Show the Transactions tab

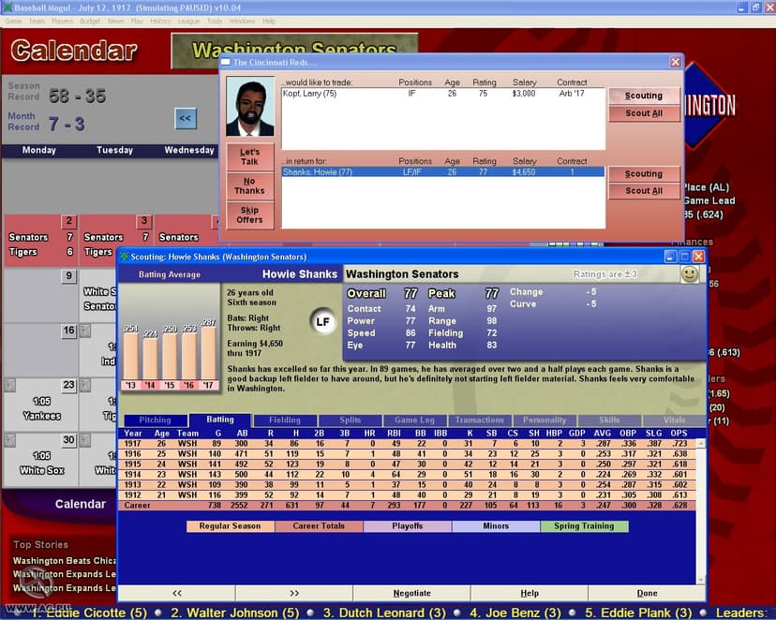click(x=480, y=420)
